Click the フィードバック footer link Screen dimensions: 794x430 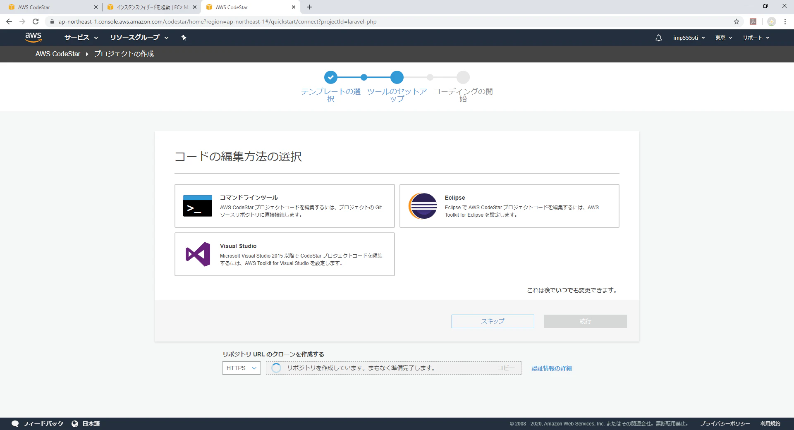43,424
